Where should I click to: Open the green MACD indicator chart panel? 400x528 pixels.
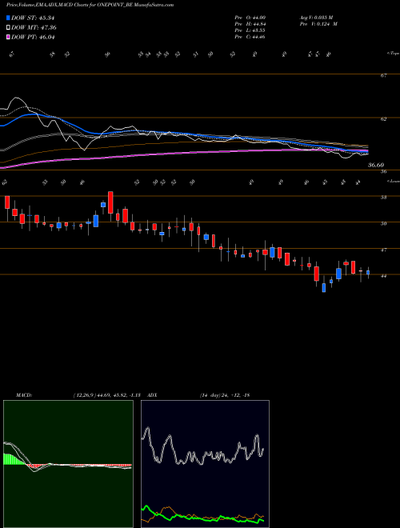(x=68, y=464)
